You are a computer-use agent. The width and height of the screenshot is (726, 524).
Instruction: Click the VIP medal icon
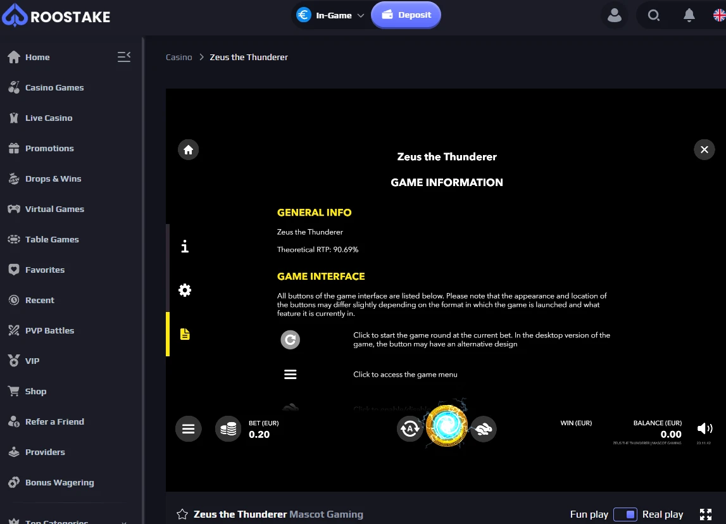click(14, 361)
